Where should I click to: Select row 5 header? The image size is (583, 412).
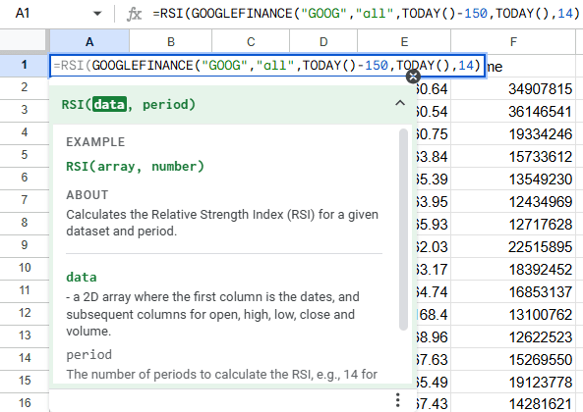pyautogui.click(x=25, y=155)
